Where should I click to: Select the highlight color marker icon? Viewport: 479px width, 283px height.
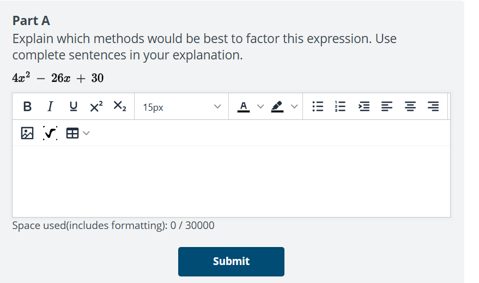(277, 107)
